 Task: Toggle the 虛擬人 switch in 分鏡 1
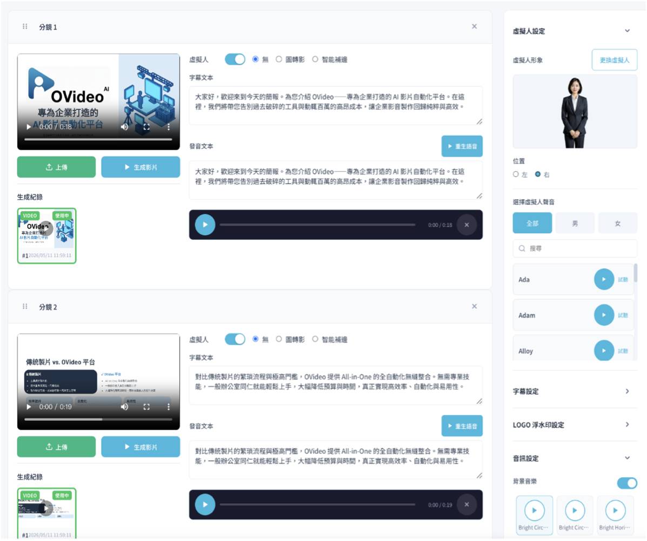(235, 59)
